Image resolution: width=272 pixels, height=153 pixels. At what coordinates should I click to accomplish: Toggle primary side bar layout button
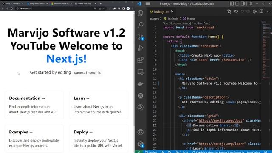(232, 3)
